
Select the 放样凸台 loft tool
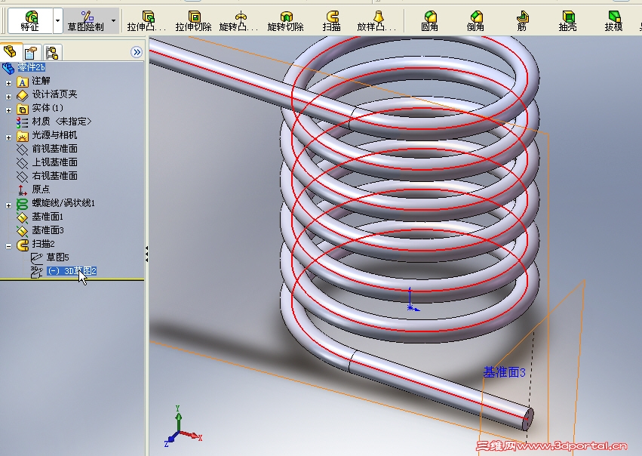(x=376, y=21)
